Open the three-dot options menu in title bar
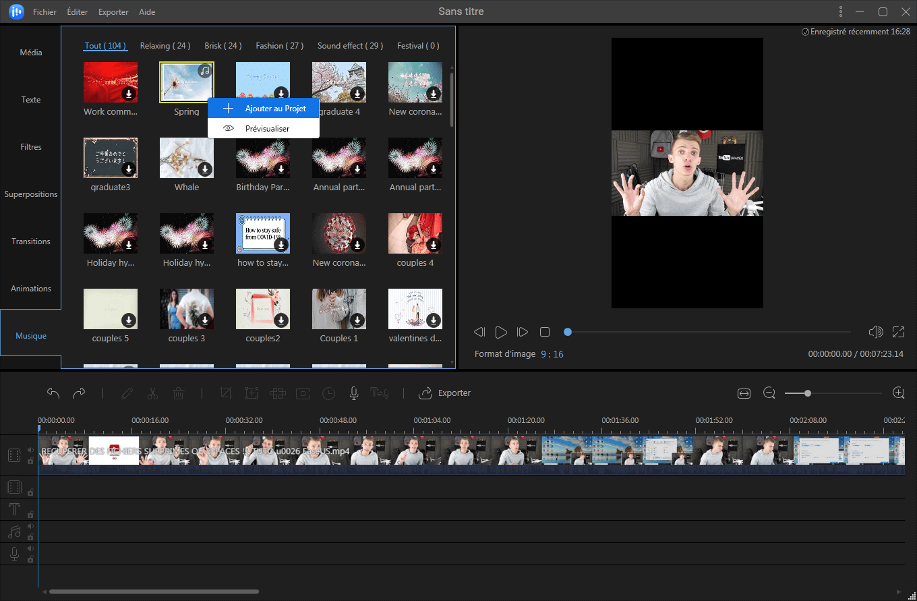 [x=841, y=11]
